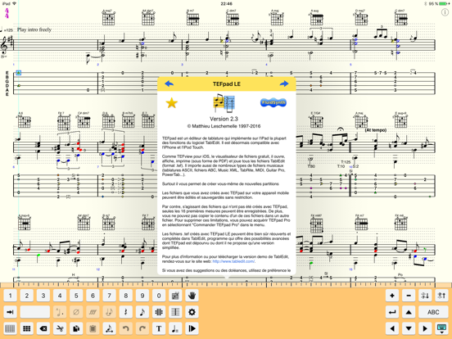The height and width of the screenshot is (339, 452).
Task: Tap keypad digit 8
Action: pyautogui.click(x=125, y=296)
